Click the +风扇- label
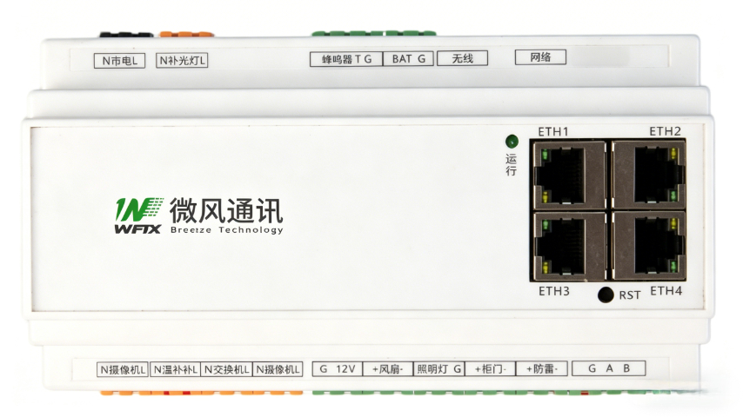 (388, 368)
